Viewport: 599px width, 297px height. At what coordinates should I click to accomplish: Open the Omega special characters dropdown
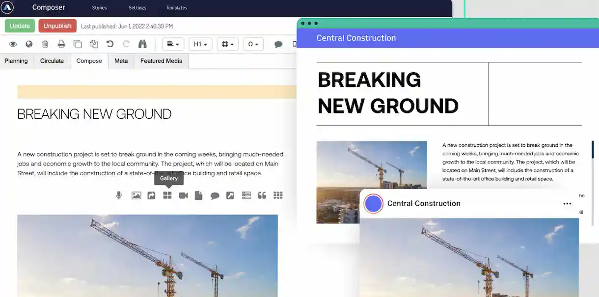tap(253, 44)
